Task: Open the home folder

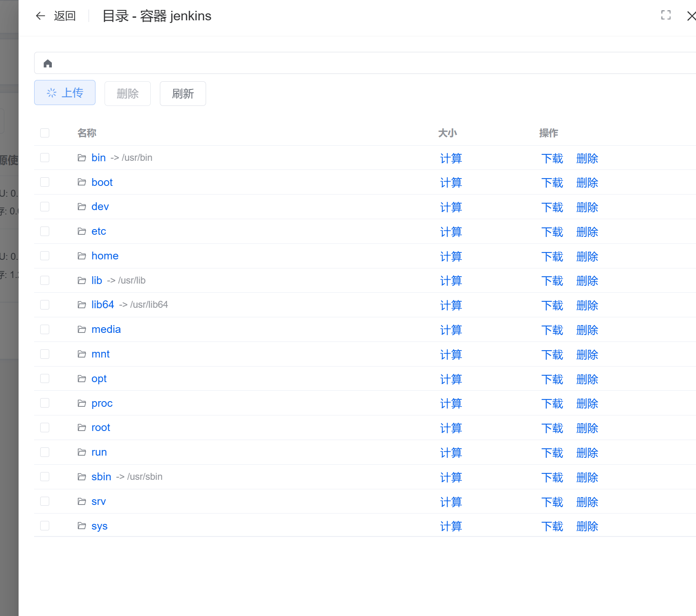Action: 105,256
